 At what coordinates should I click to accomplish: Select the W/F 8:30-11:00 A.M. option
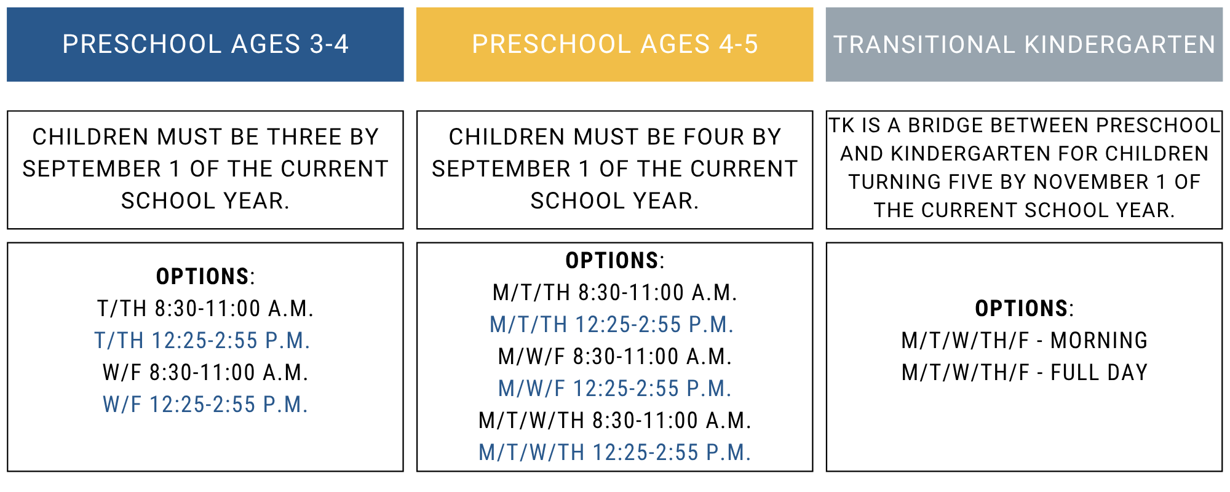coord(205,373)
